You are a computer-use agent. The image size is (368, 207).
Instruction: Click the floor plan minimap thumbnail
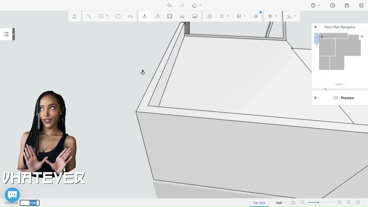[x=340, y=51]
